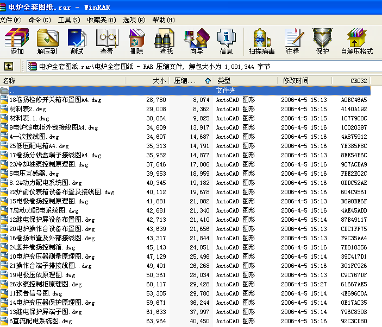Viewport: 382px width, 327px height.
Task: Sort by 类型 column header
Action: [x=245, y=81]
